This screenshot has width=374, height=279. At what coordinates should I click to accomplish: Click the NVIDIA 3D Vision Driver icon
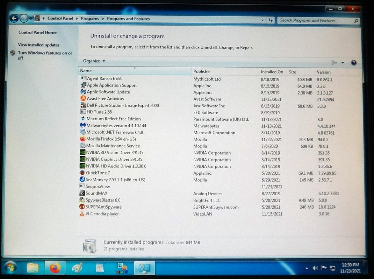pyautogui.click(x=82, y=152)
